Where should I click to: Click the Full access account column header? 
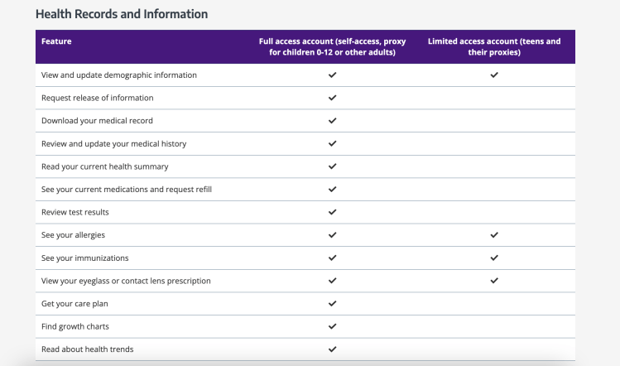[x=332, y=46]
